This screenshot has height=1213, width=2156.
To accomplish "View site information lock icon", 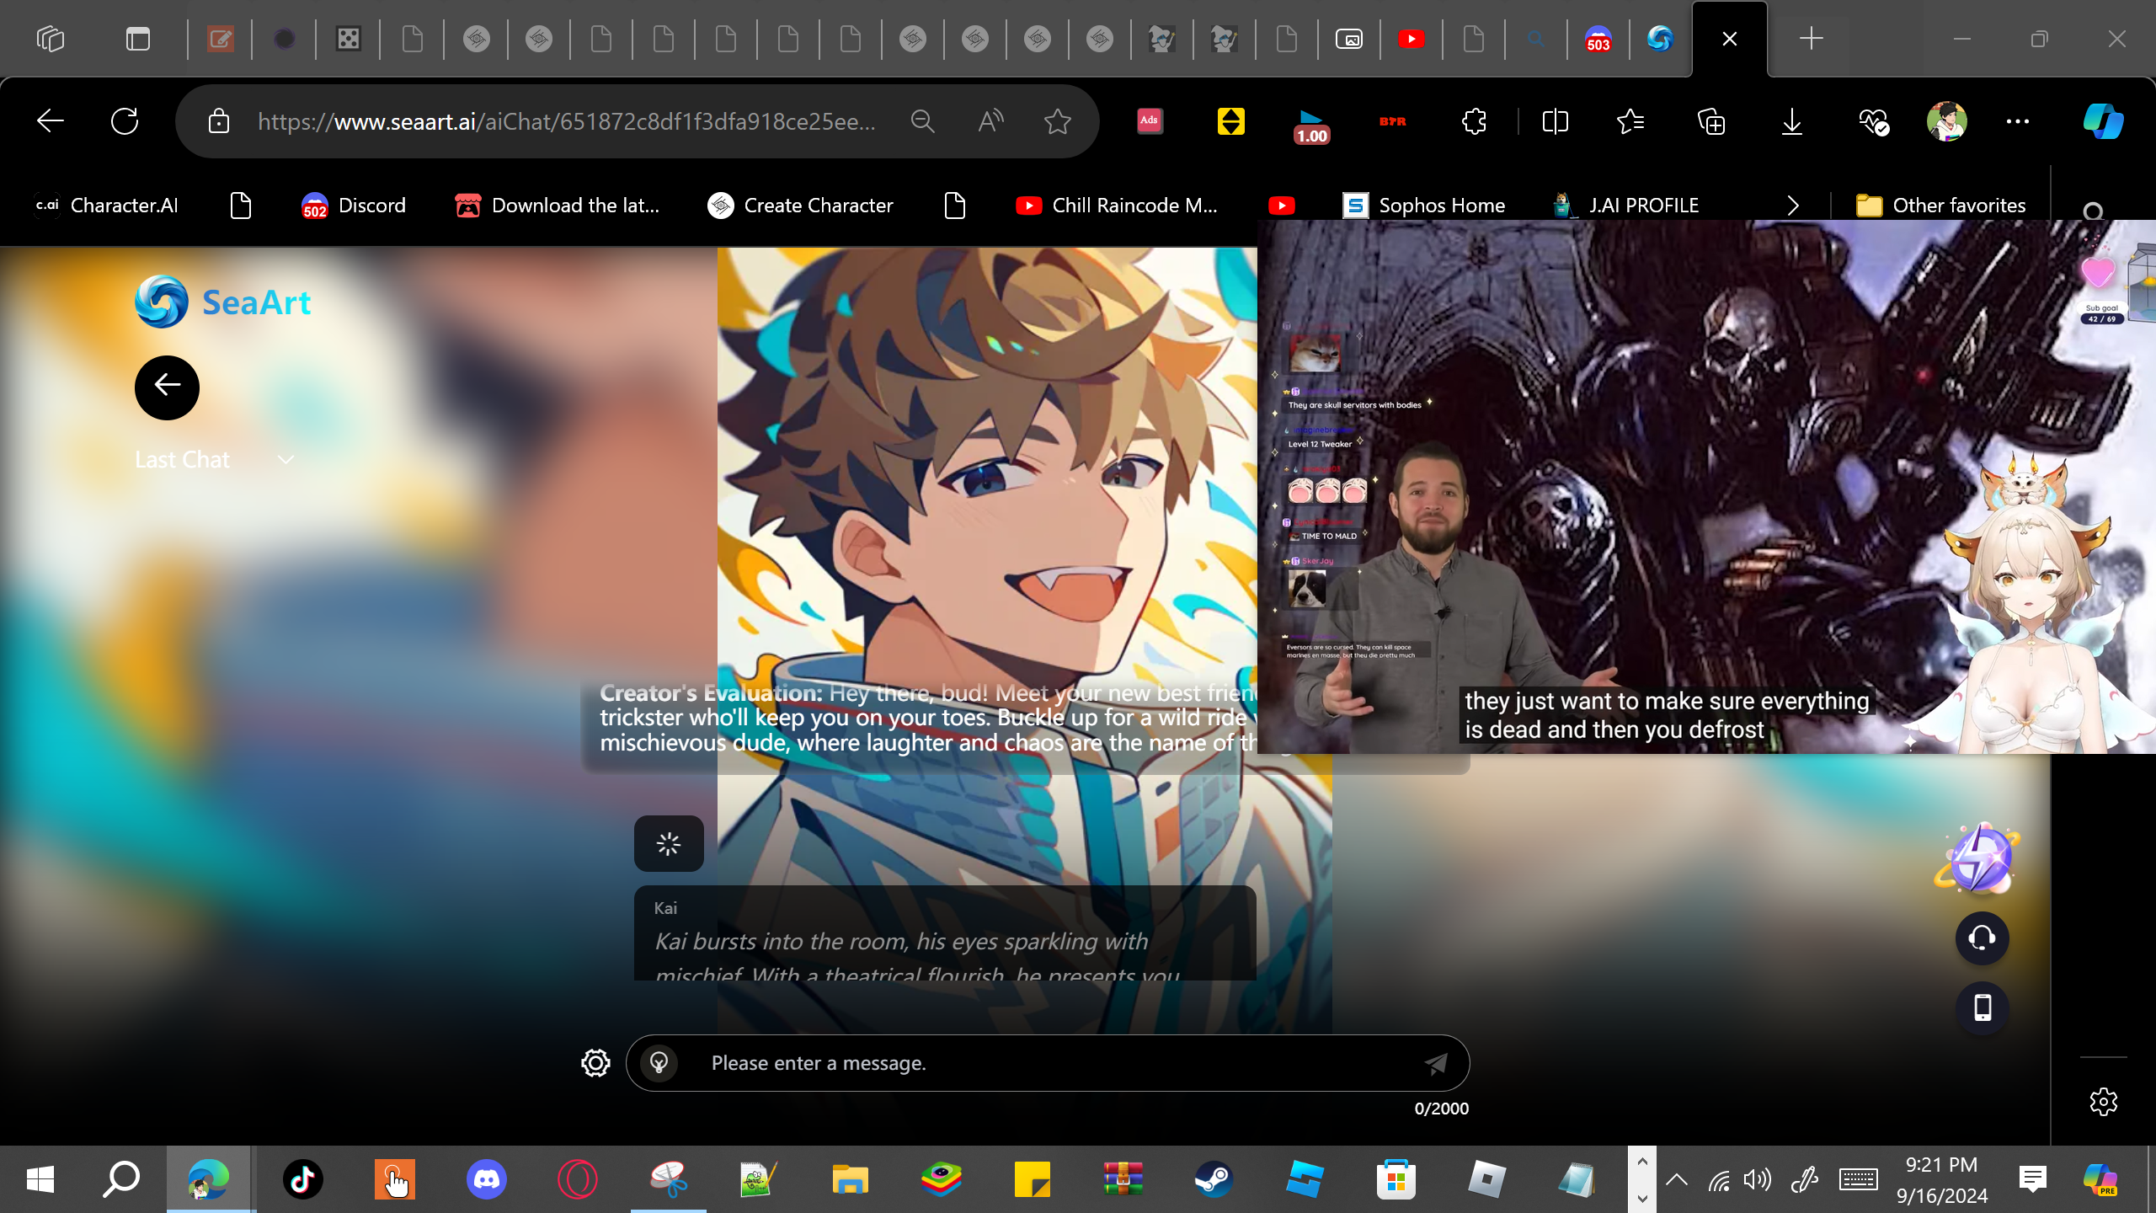I will click(219, 121).
